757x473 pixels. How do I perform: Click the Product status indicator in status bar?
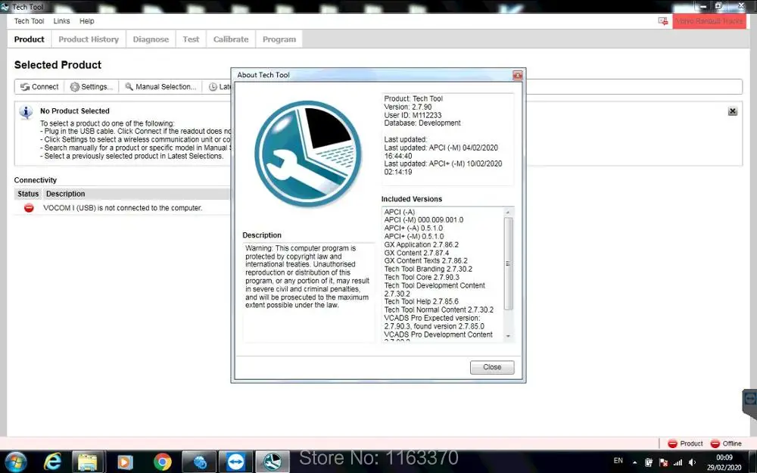coord(685,443)
